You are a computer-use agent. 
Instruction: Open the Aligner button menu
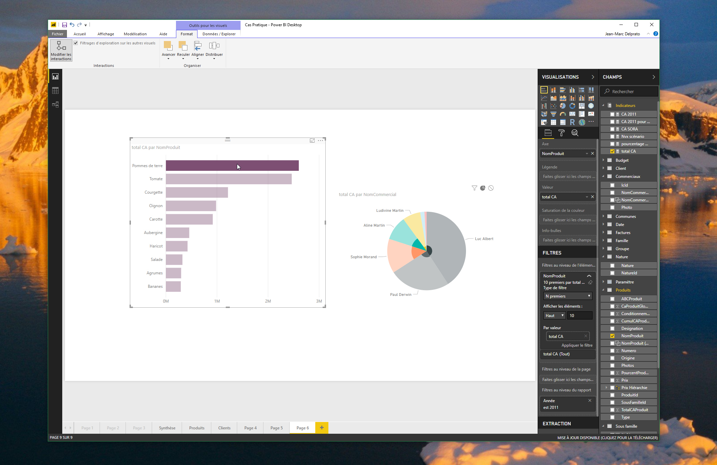pyautogui.click(x=198, y=50)
